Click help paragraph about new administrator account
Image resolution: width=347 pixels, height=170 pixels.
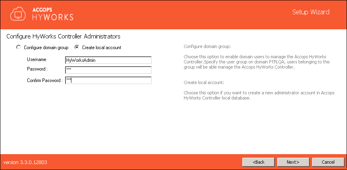point(259,96)
